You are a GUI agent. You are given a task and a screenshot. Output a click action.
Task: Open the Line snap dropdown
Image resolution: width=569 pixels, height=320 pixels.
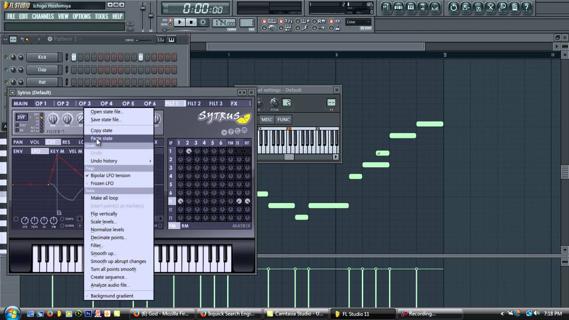pyautogui.click(x=358, y=22)
